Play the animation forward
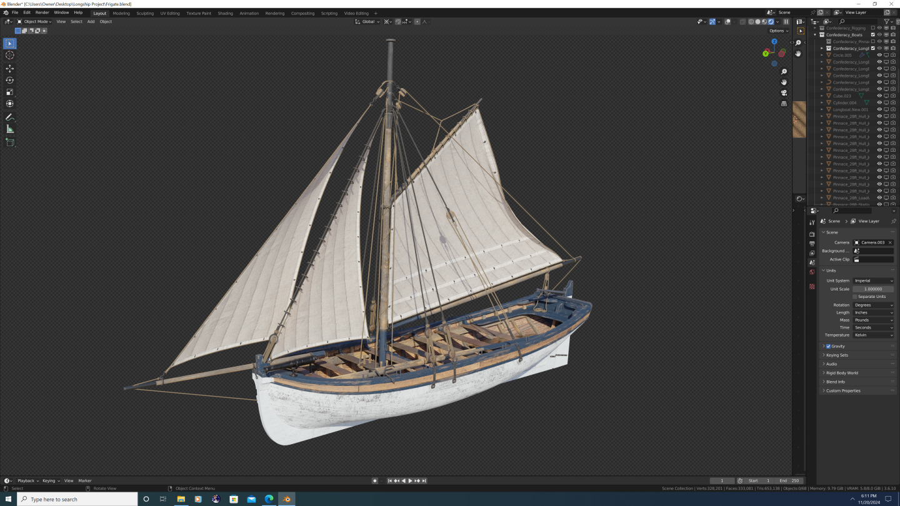Screen dimensions: 900x506 click(410, 480)
